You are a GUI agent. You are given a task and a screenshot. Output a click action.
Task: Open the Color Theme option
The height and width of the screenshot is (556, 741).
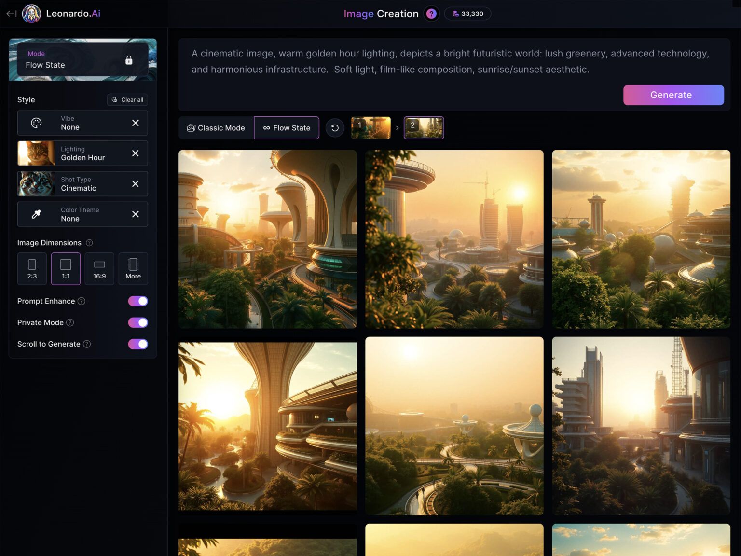click(82, 214)
